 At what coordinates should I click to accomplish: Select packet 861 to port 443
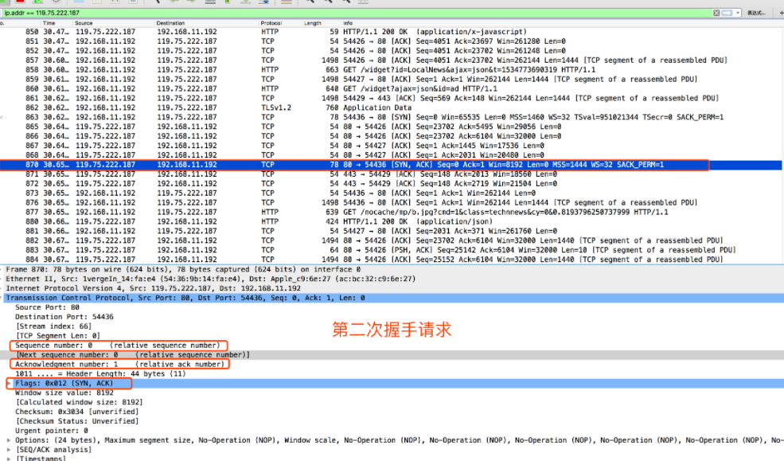(392, 99)
